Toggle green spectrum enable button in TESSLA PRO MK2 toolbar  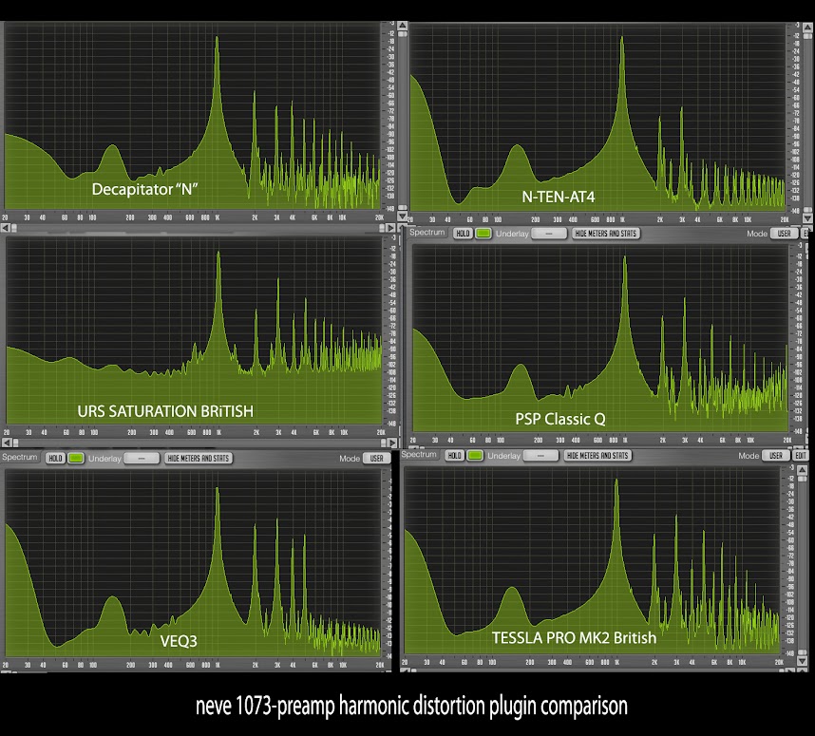(475, 455)
